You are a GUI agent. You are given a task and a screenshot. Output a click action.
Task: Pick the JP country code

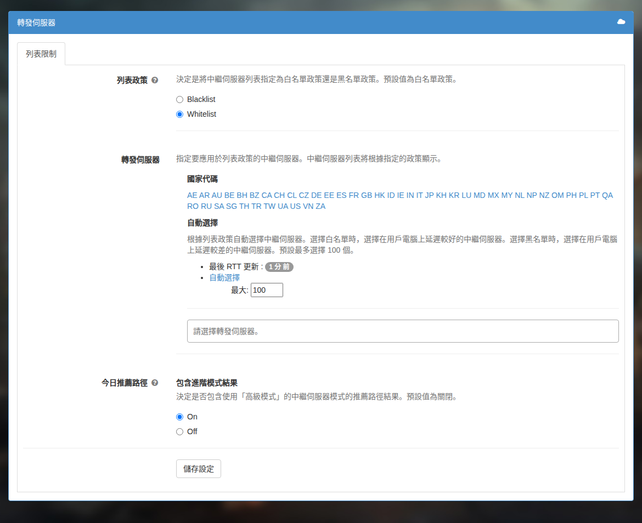[429, 195]
